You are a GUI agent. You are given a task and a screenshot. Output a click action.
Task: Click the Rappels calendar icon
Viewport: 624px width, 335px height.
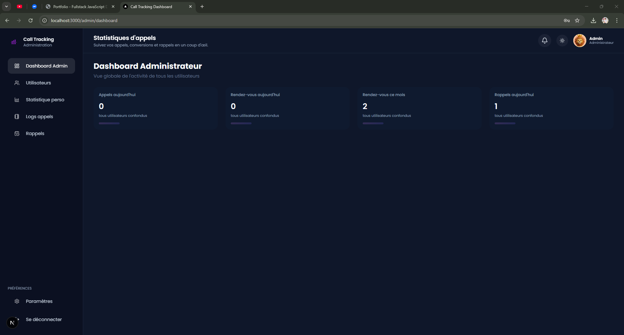point(17,133)
